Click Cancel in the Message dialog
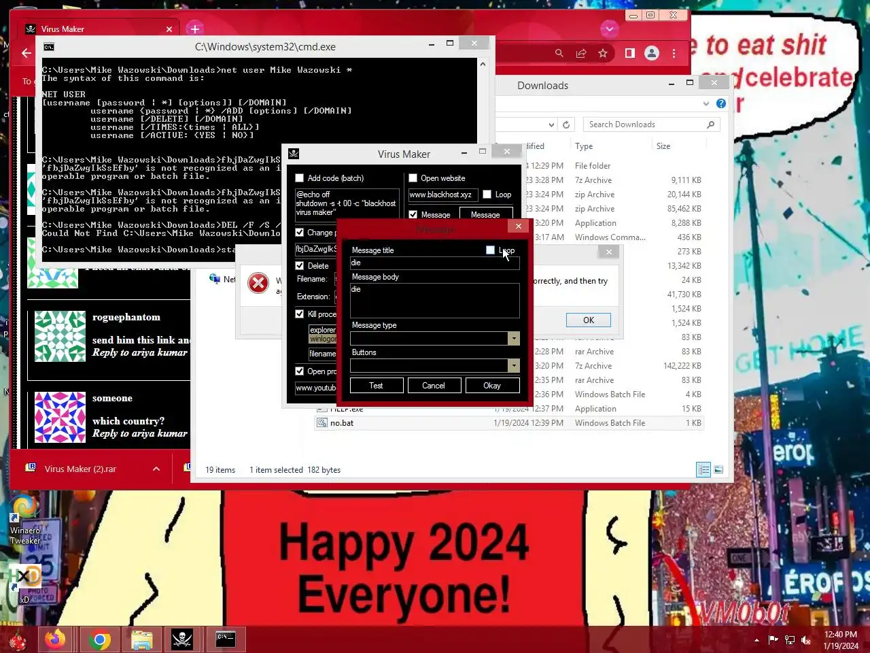This screenshot has width=870, height=653. [434, 386]
